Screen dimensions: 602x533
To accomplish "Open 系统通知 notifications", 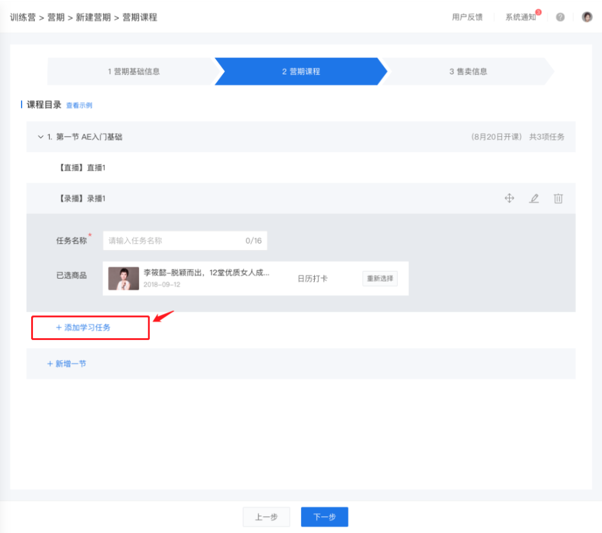I will coord(520,17).
